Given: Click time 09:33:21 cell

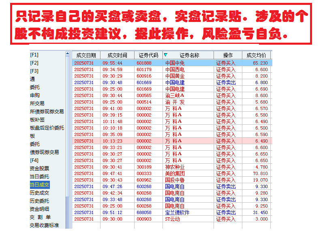Looking at the screenshot, I should pos(113,147).
